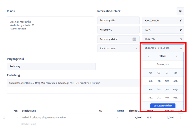Choose quarter Q1 in the picker
This screenshot has height=128, width=190.
pyautogui.click(x=151, y=73)
